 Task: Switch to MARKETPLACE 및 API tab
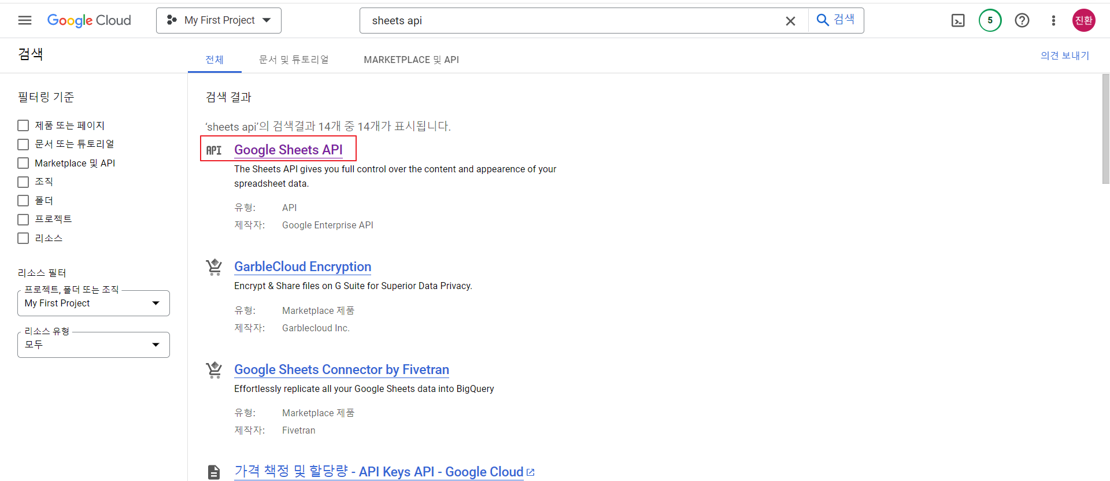point(411,60)
